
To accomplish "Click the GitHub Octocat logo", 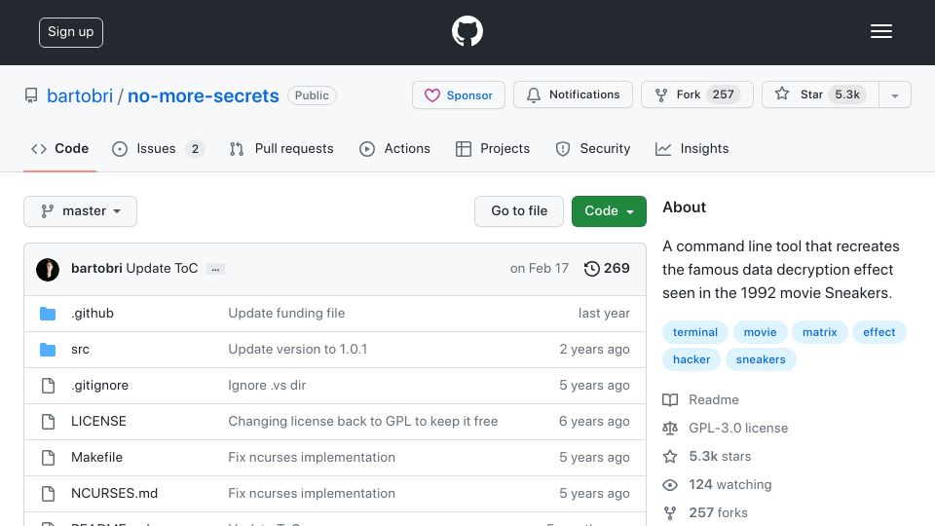I will tap(467, 31).
